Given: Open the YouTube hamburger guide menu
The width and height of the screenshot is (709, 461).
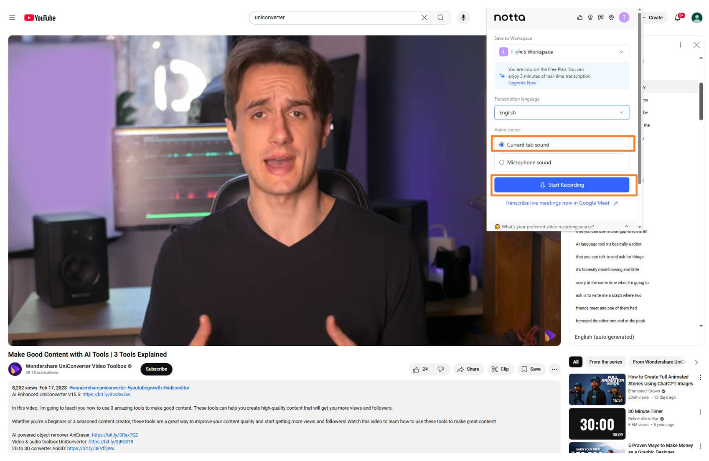Looking at the screenshot, I should pos(12,18).
